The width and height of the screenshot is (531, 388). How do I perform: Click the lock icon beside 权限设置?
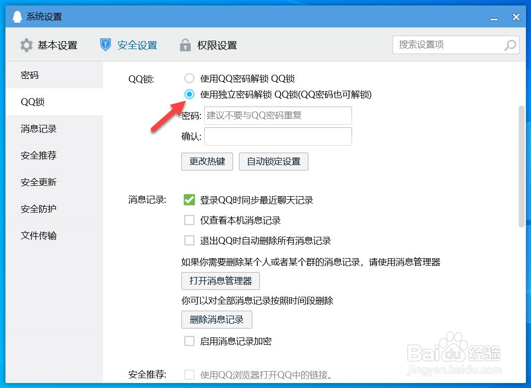[x=185, y=45]
